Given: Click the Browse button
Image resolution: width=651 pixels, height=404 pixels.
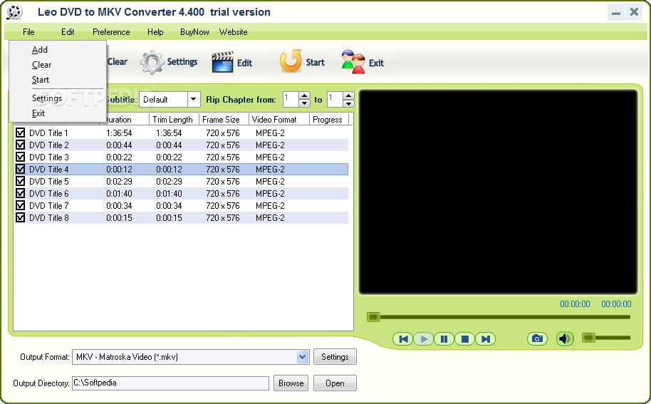Looking at the screenshot, I should [x=291, y=383].
